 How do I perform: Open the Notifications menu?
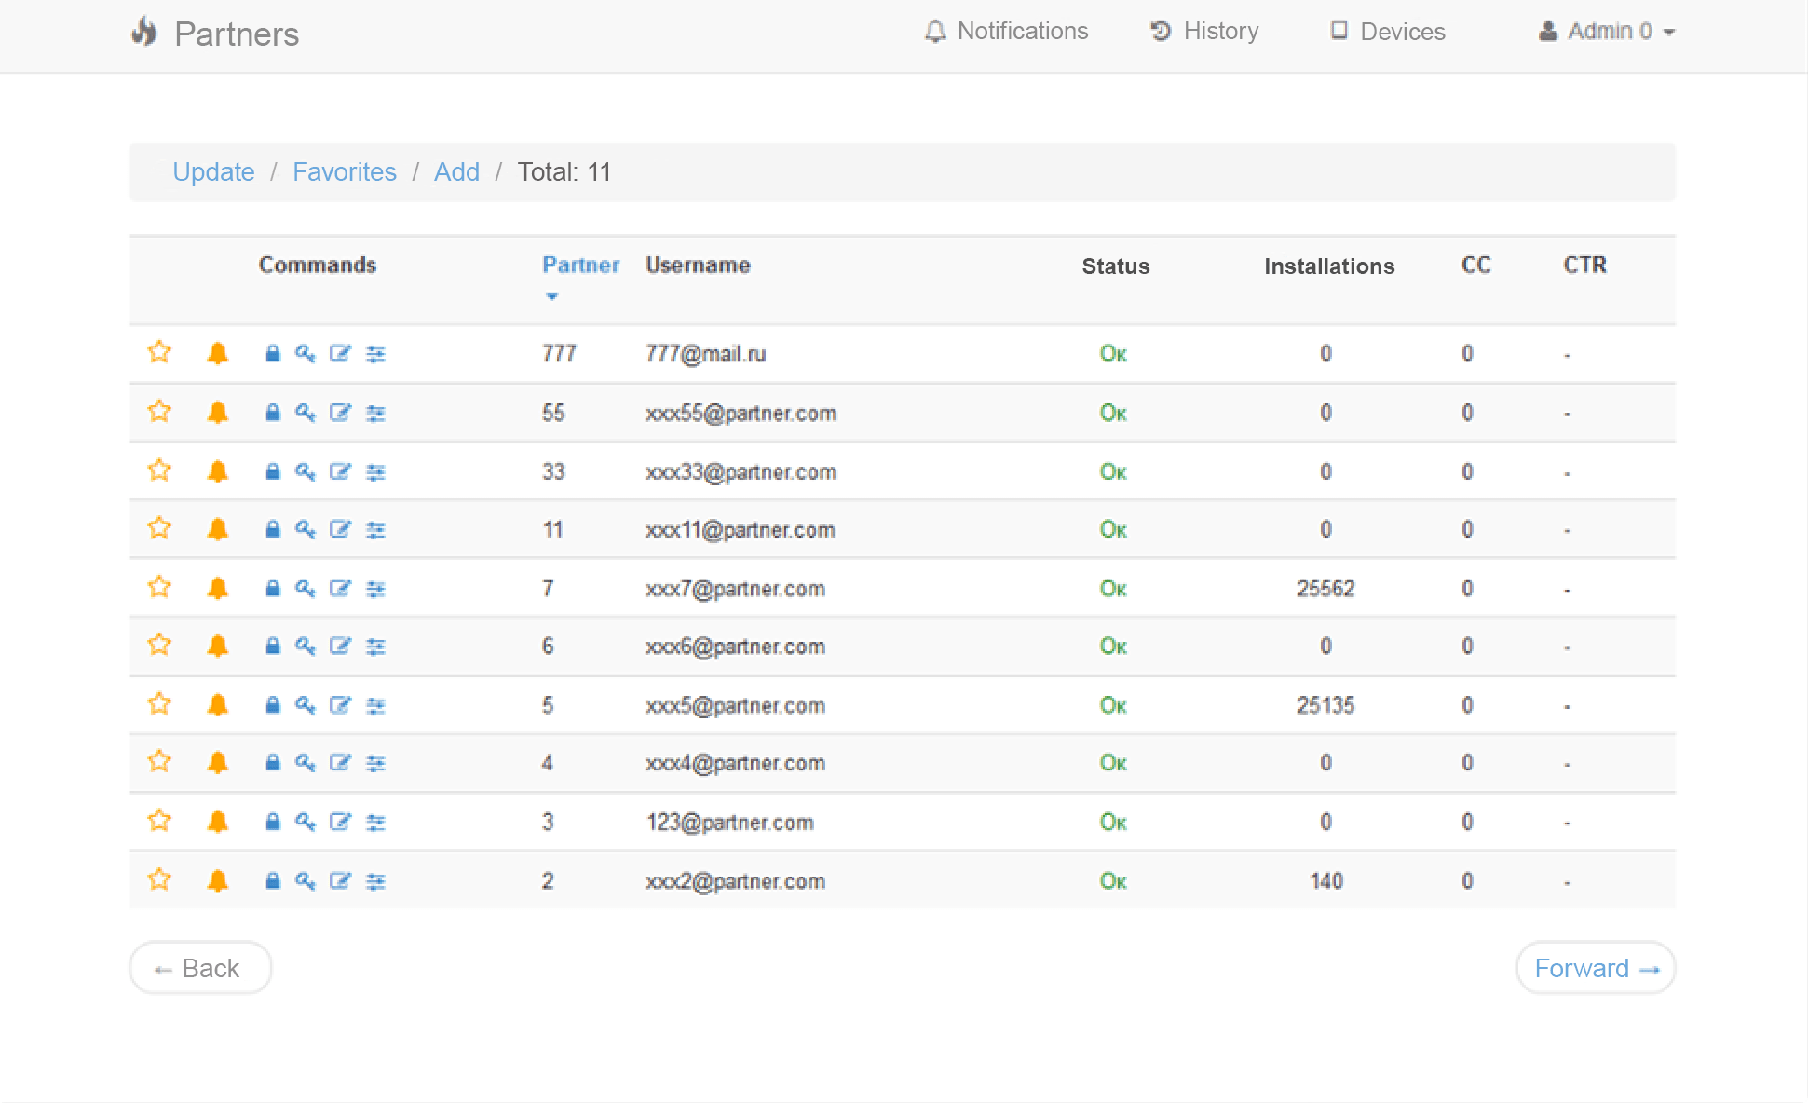pyautogui.click(x=1008, y=31)
